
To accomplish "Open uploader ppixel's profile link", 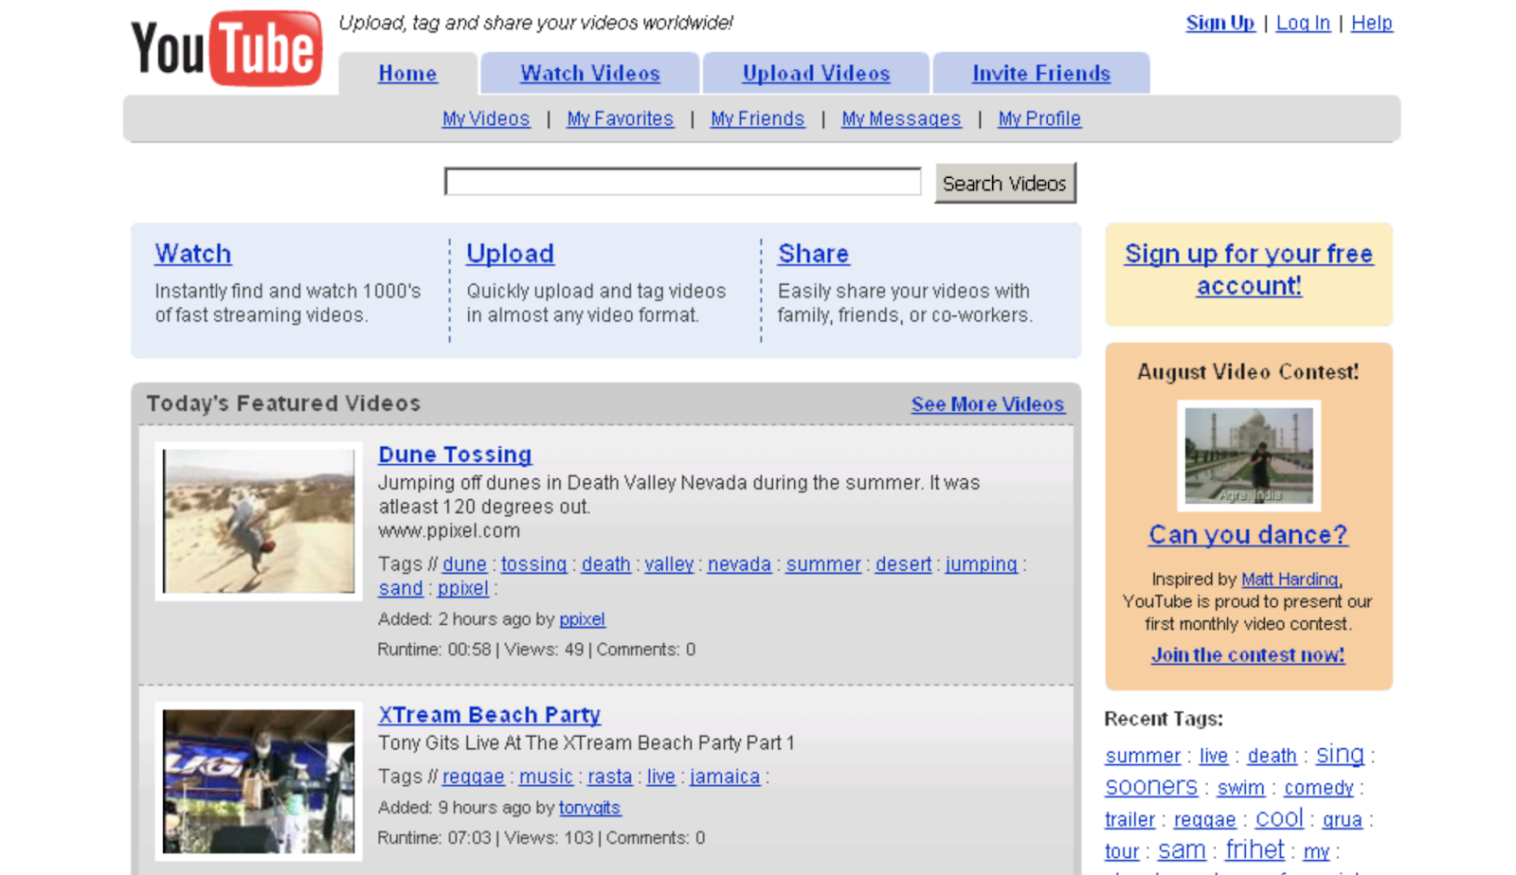I will click(x=582, y=619).
